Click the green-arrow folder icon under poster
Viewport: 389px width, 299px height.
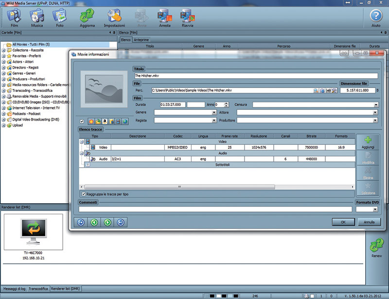[x=98, y=122]
